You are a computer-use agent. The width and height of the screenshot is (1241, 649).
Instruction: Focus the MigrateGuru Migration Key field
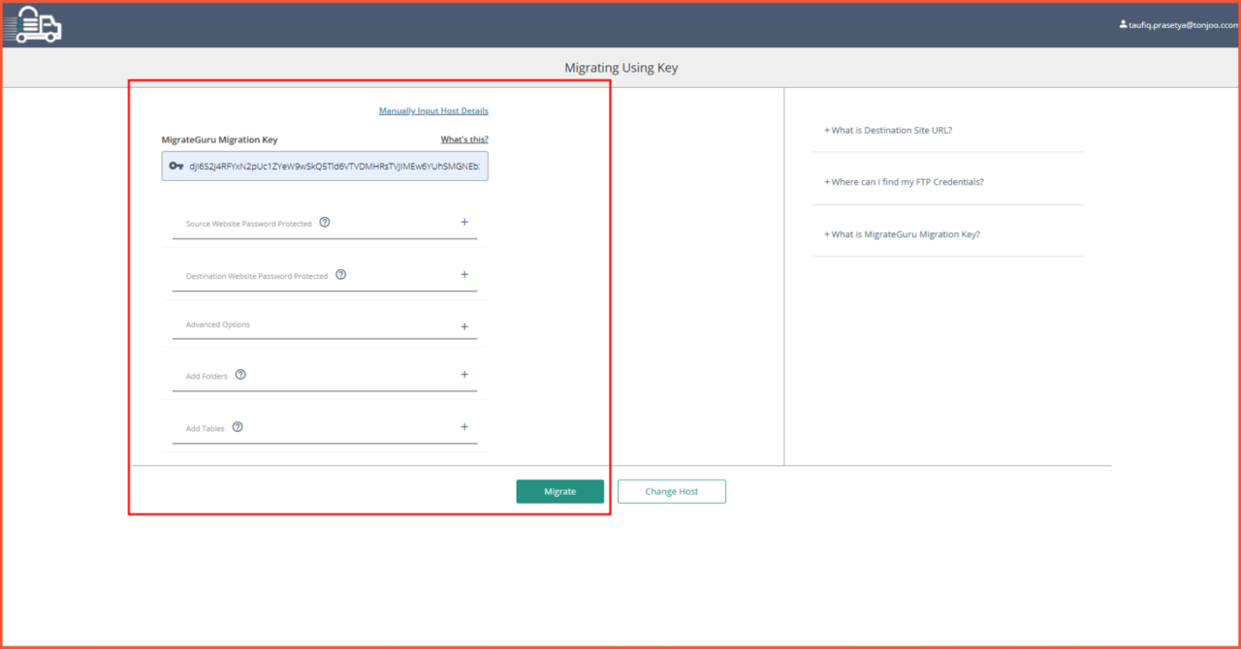(325, 166)
